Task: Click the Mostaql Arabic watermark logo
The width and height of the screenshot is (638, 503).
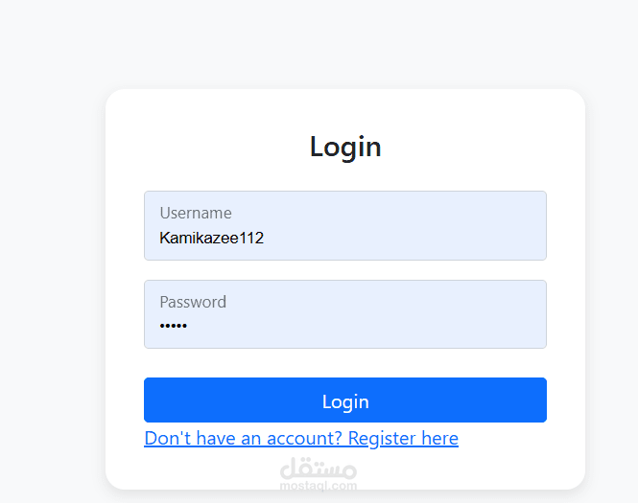Action: 319,469
